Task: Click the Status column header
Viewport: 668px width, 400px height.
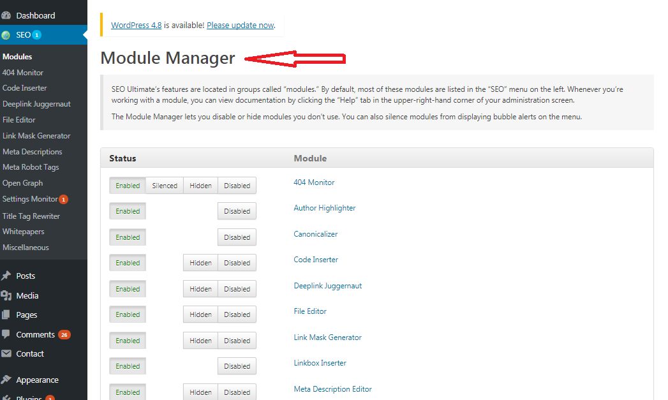Action: 122,158
